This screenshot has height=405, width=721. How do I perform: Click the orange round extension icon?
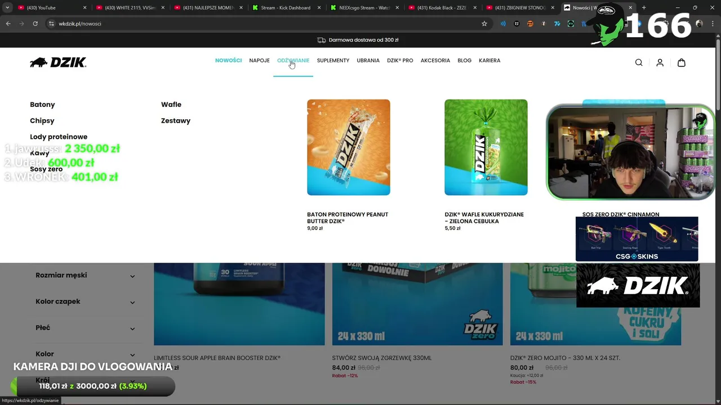click(x=530, y=24)
